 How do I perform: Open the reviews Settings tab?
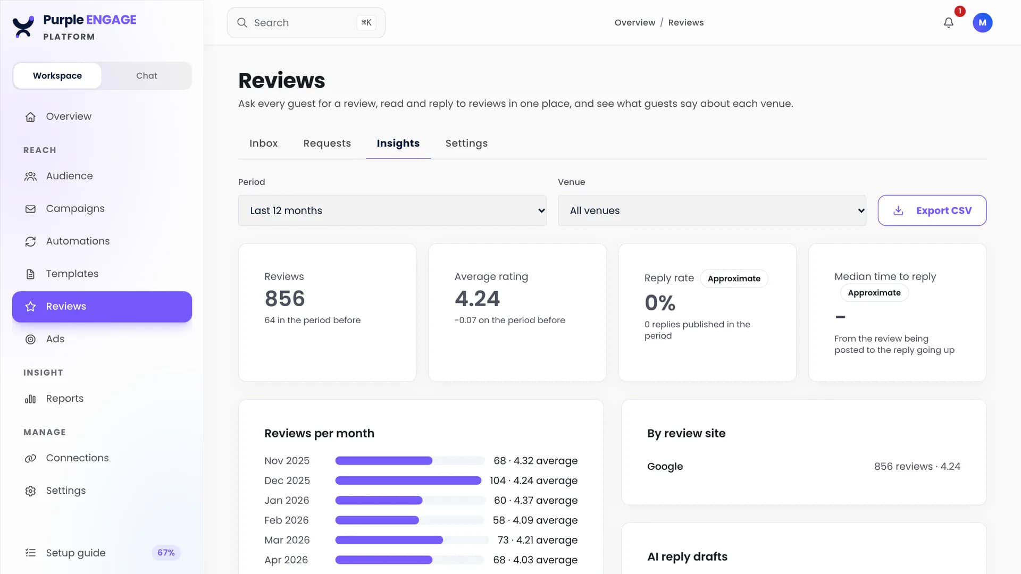[466, 143]
